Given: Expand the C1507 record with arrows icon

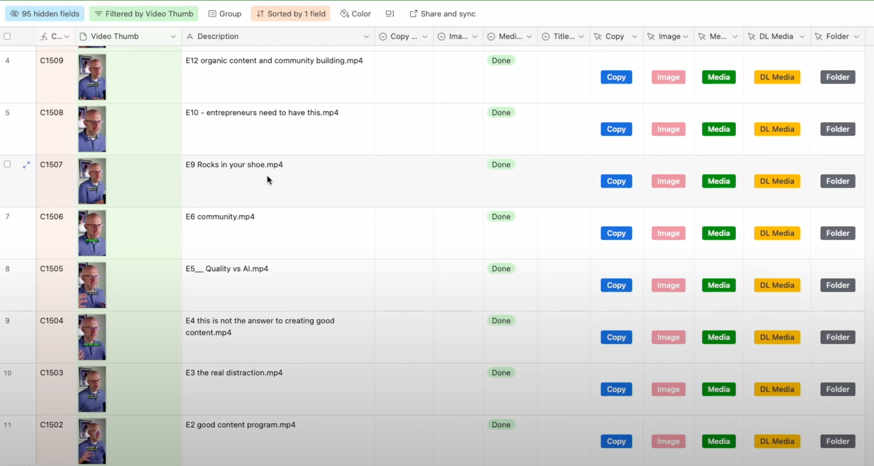Looking at the screenshot, I should [26, 164].
